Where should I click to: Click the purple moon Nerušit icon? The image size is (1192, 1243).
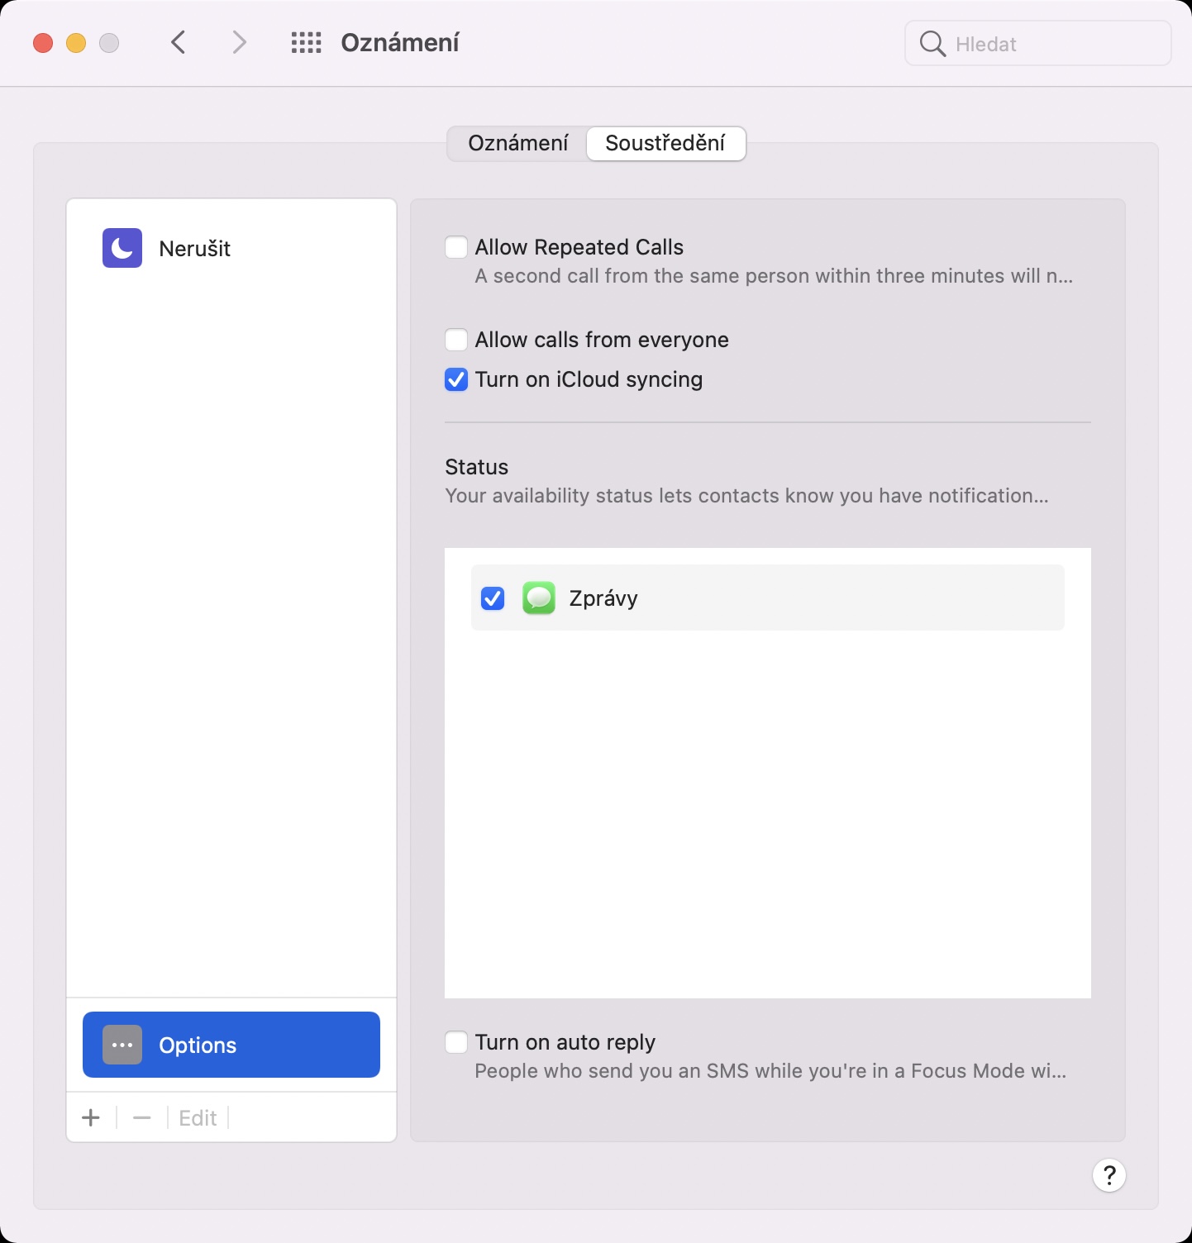(122, 248)
